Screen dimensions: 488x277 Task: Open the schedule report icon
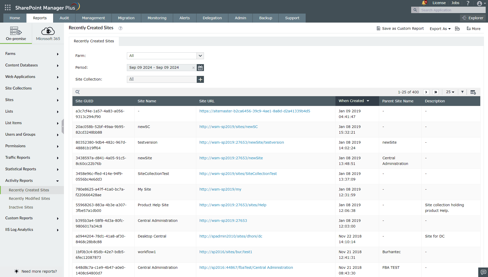coord(457,29)
